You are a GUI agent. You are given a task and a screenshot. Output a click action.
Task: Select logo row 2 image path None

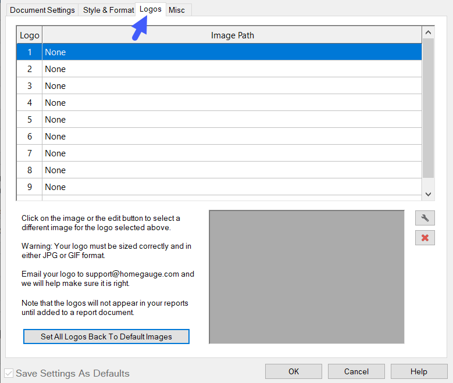[232, 69]
